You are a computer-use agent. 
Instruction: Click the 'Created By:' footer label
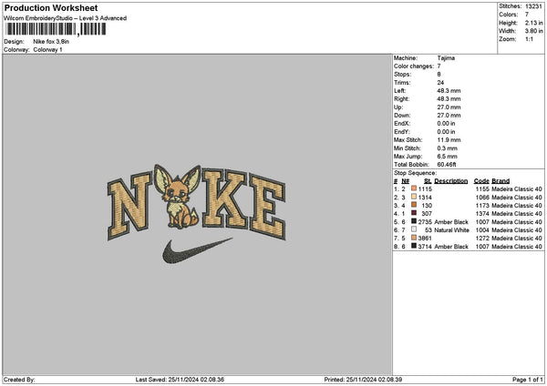click(x=19, y=380)
